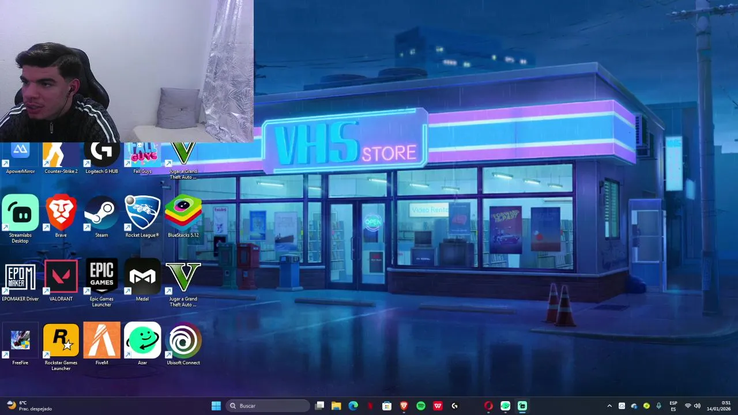Launch Microsoft Edge from the taskbar
738x415 pixels.
(353, 406)
